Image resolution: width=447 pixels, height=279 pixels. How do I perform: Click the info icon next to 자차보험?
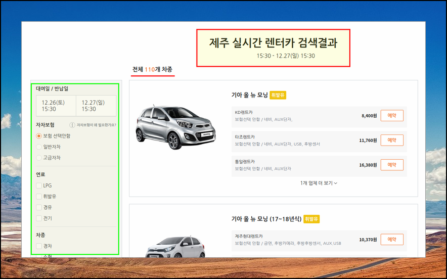(72, 125)
